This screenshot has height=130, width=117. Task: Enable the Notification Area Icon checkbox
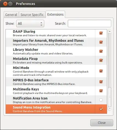101,100
